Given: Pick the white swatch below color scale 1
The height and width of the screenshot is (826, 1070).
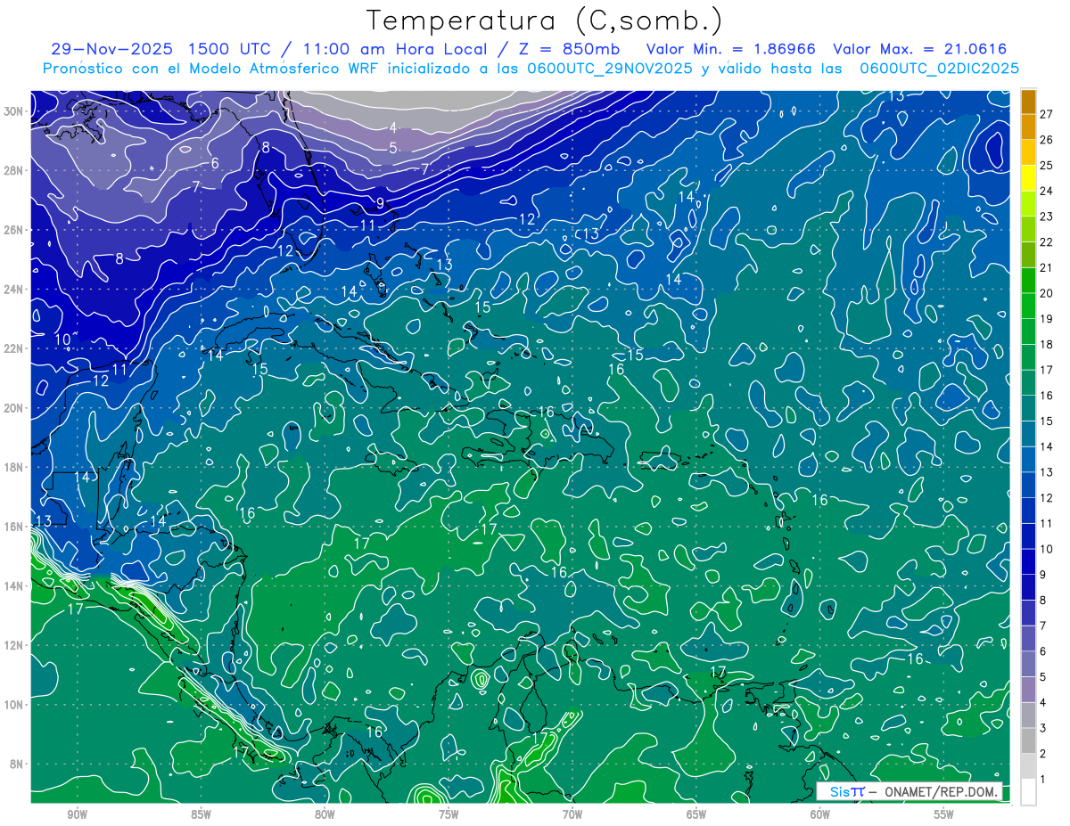Looking at the screenshot, I should click(1028, 792).
